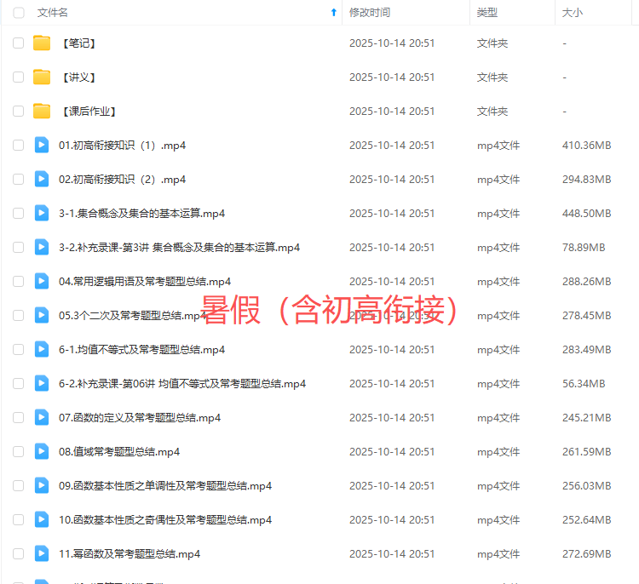Select checkbox for 02.初高衔接知识（2）.mp4
639x584 pixels.
pos(19,180)
